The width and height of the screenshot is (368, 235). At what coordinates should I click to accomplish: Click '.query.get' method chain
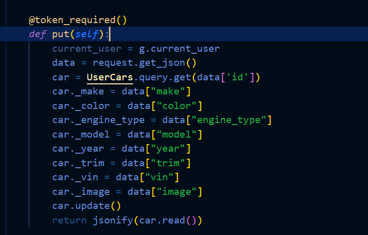tap(162, 77)
